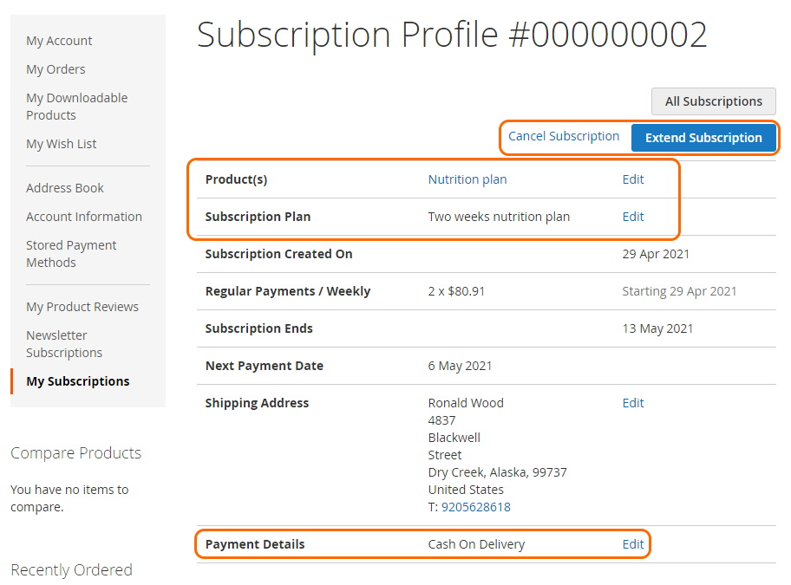Navigate to My Wish List

(x=61, y=144)
